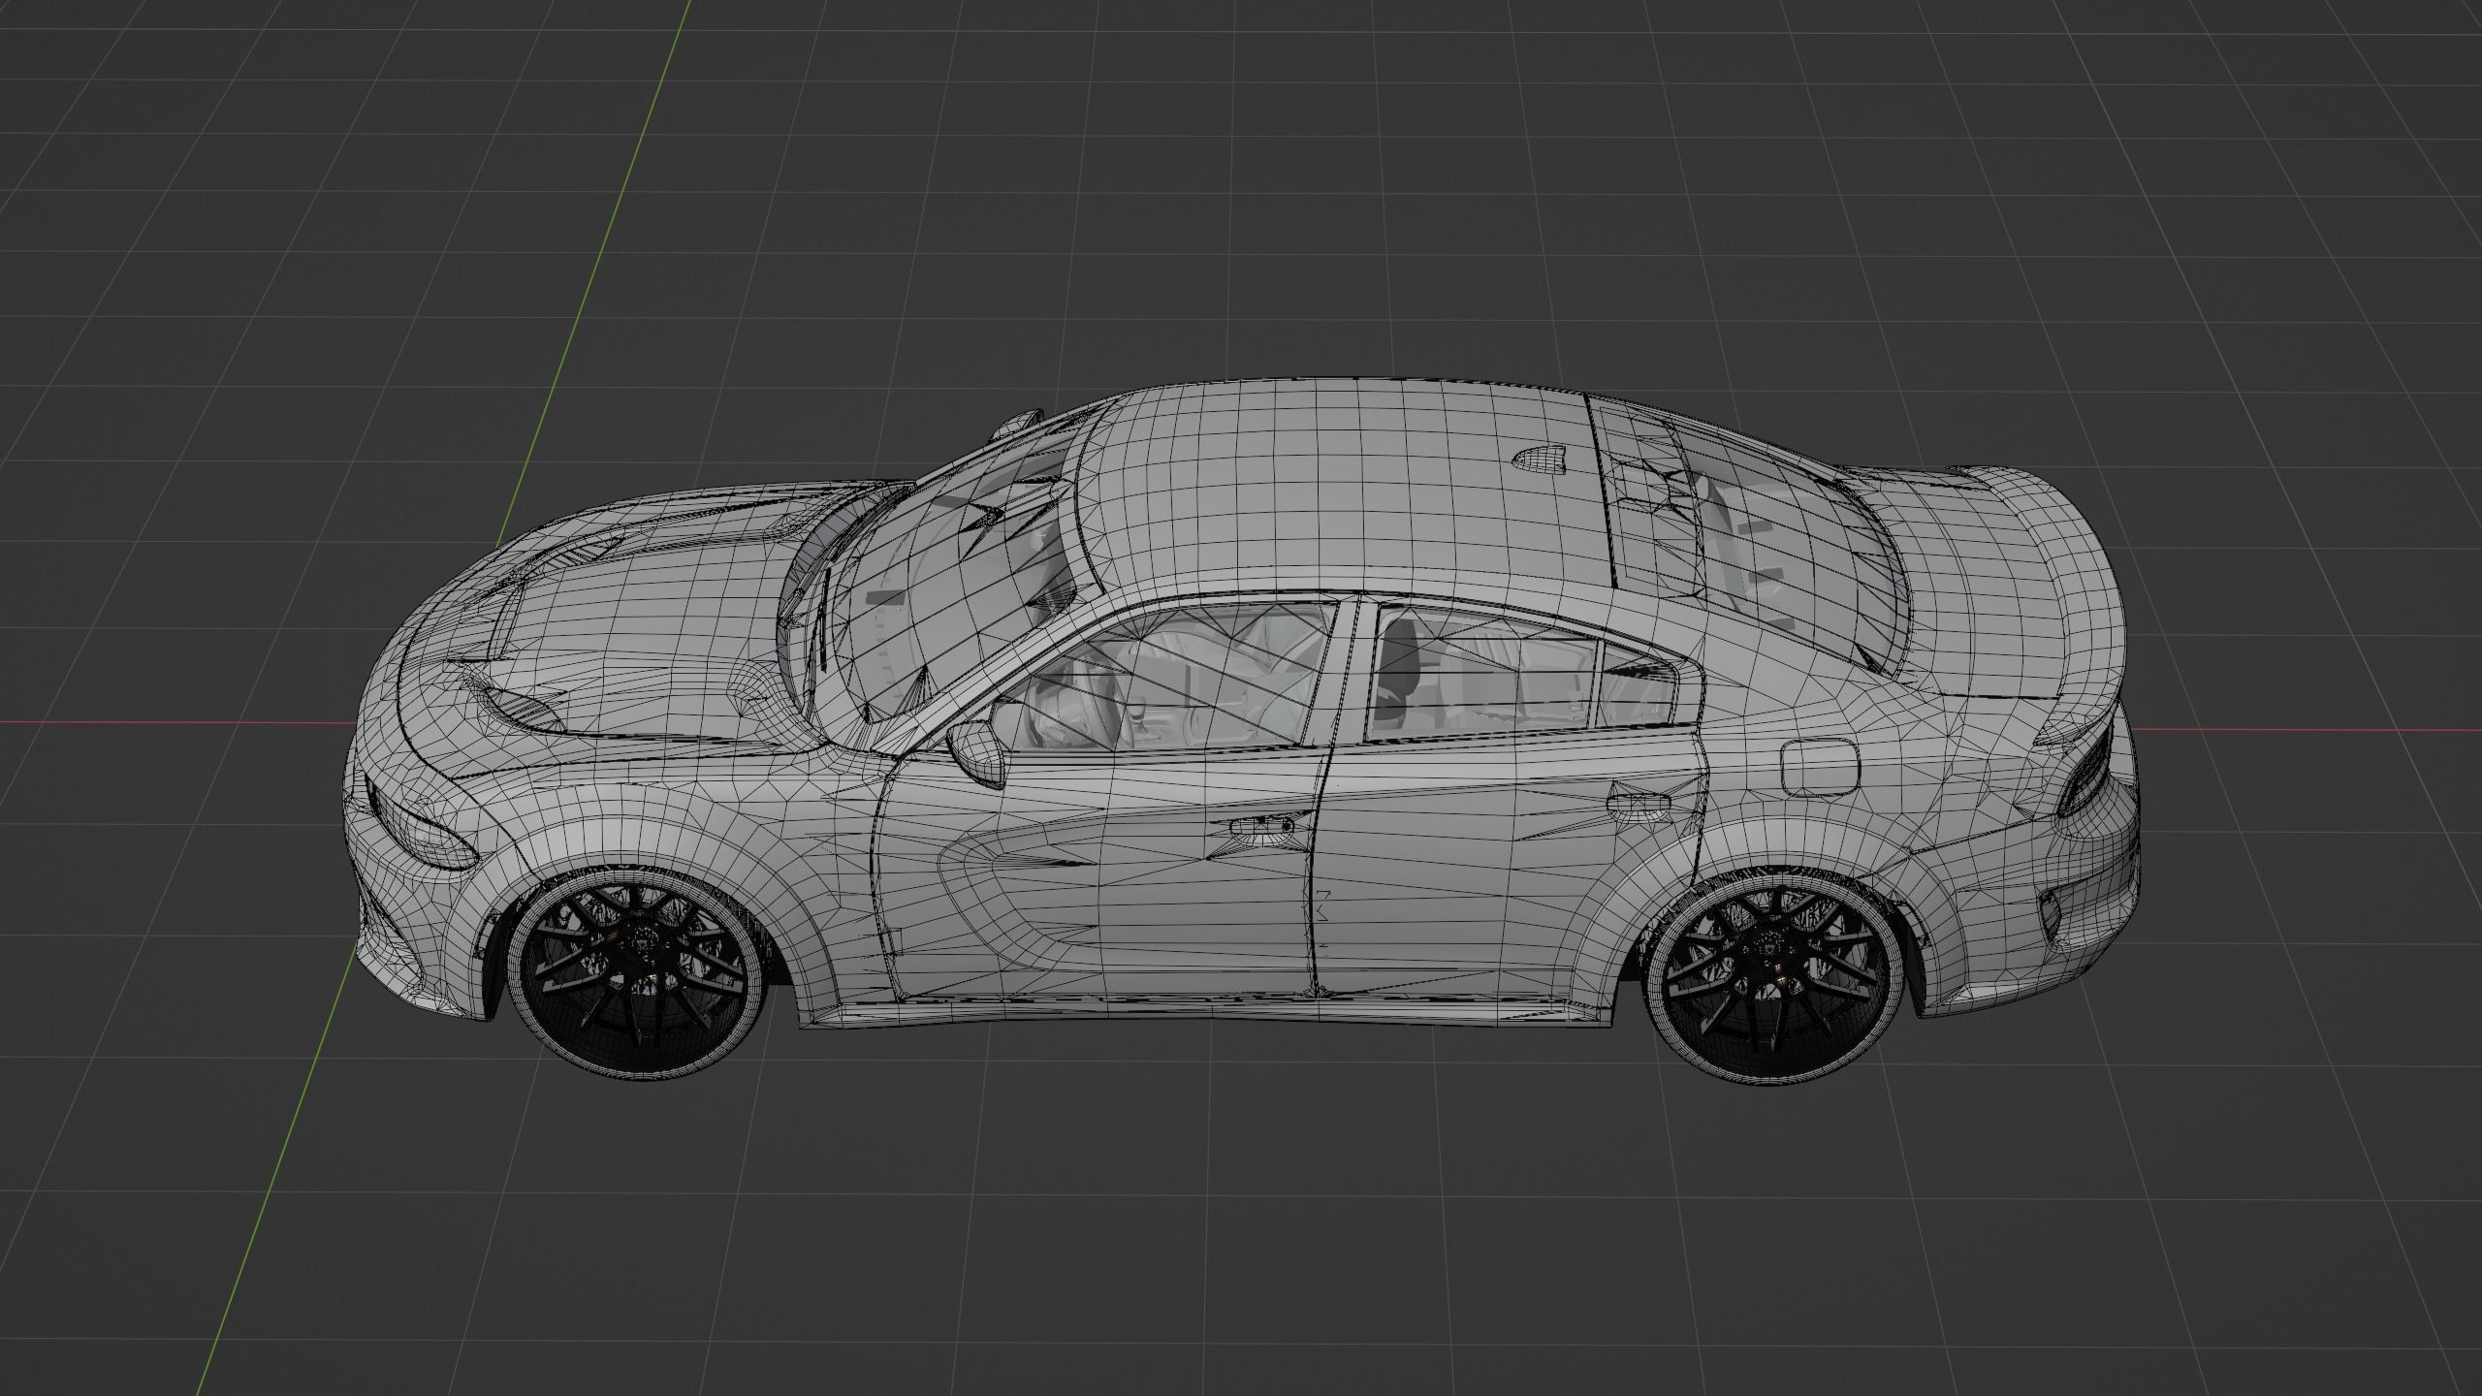
Task: Select the shark fin antenna on the roof
Action: pyautogui.click(x=1539, y=459)
